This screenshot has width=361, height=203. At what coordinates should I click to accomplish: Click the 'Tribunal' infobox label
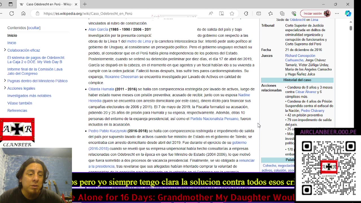(268, 25)
